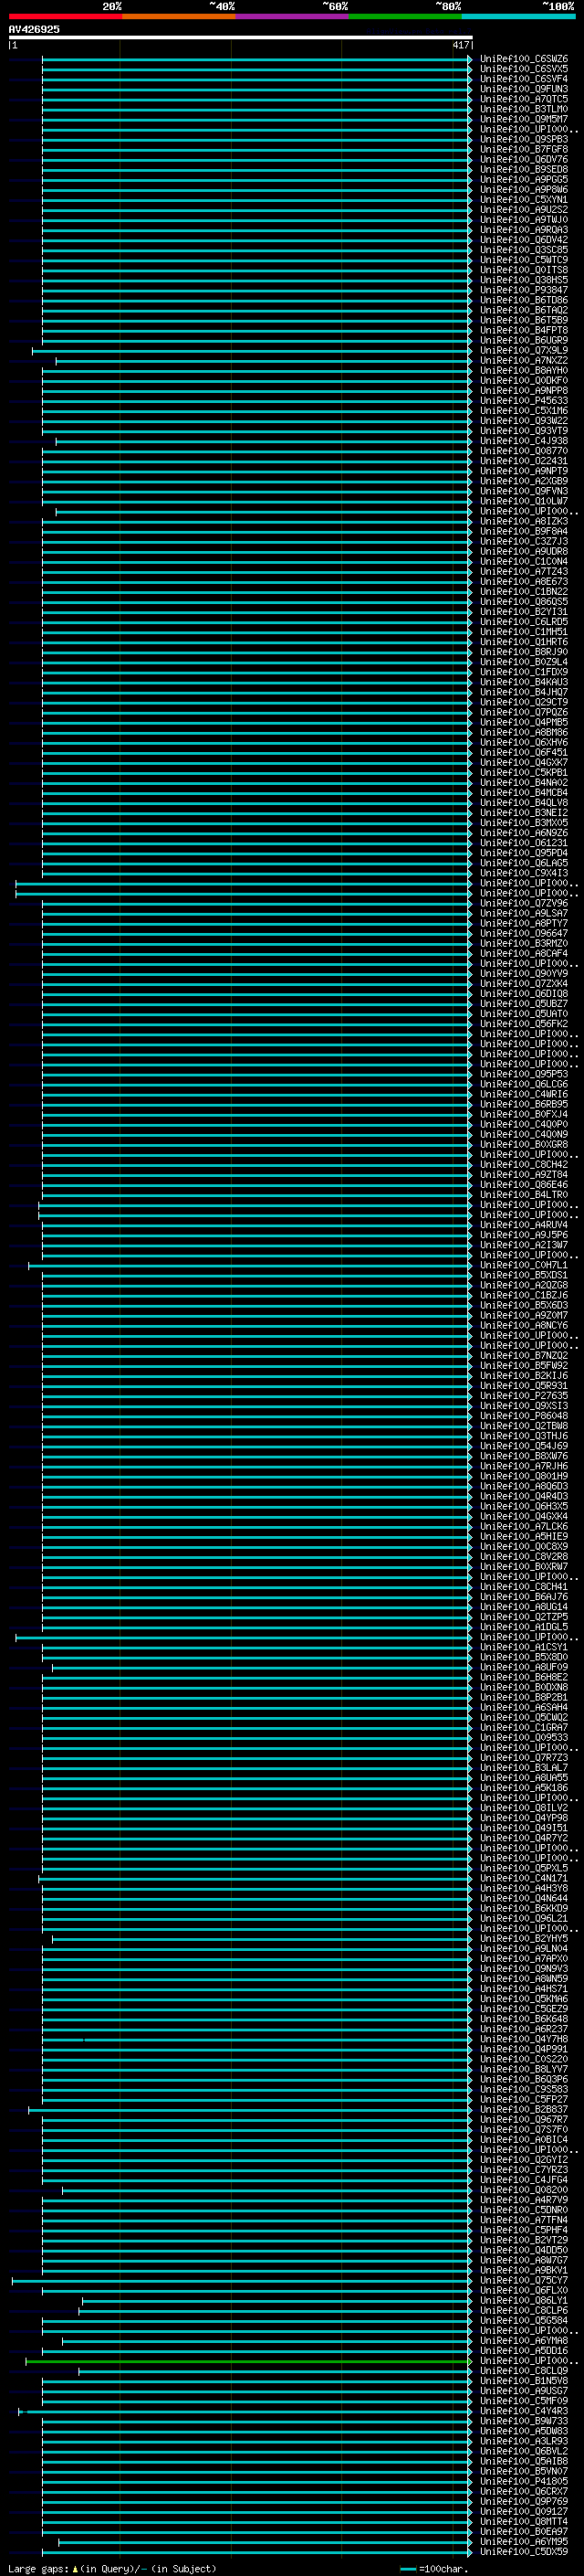Open hit UniRef100_B3TLM0

524,109
